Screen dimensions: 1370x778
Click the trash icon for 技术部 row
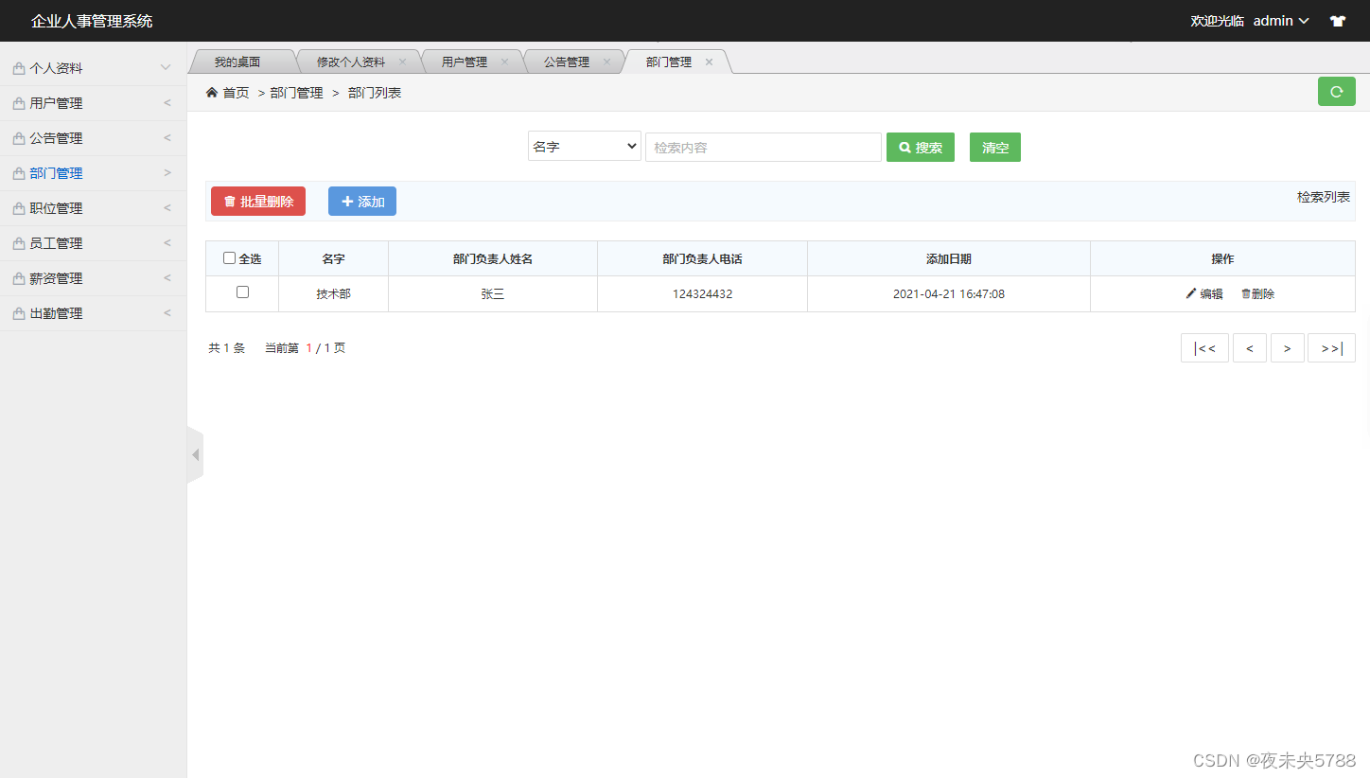point(1246,293)
